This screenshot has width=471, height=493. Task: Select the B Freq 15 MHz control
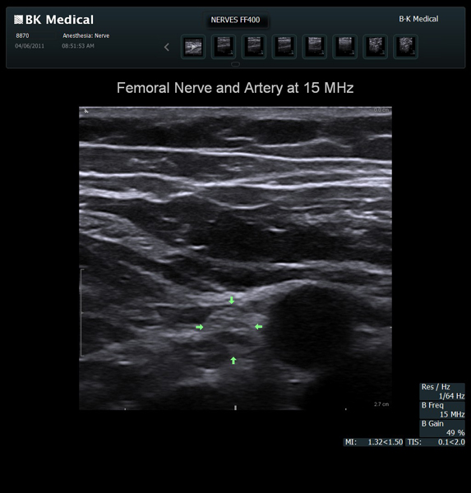[x=442, y=410]
